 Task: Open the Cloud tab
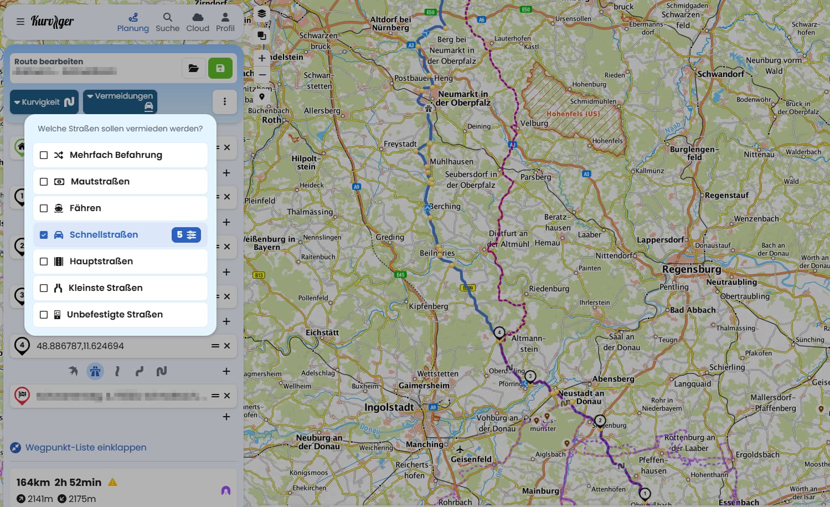point(198,22)
